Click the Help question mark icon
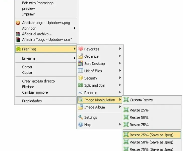Viewport: 183px width, 151px height. (81, 125)
